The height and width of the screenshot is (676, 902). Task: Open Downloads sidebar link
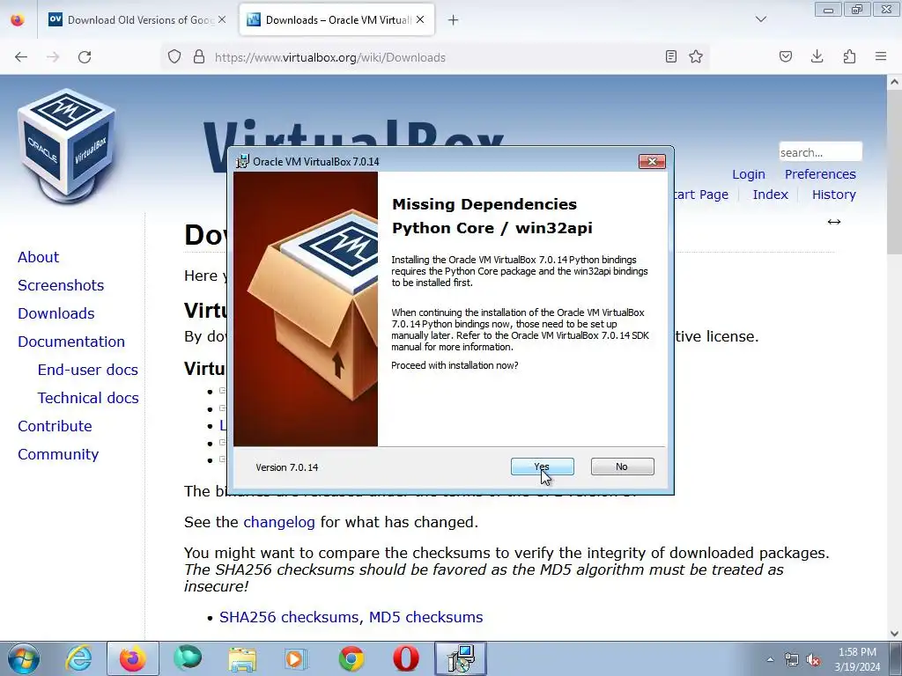55,313
